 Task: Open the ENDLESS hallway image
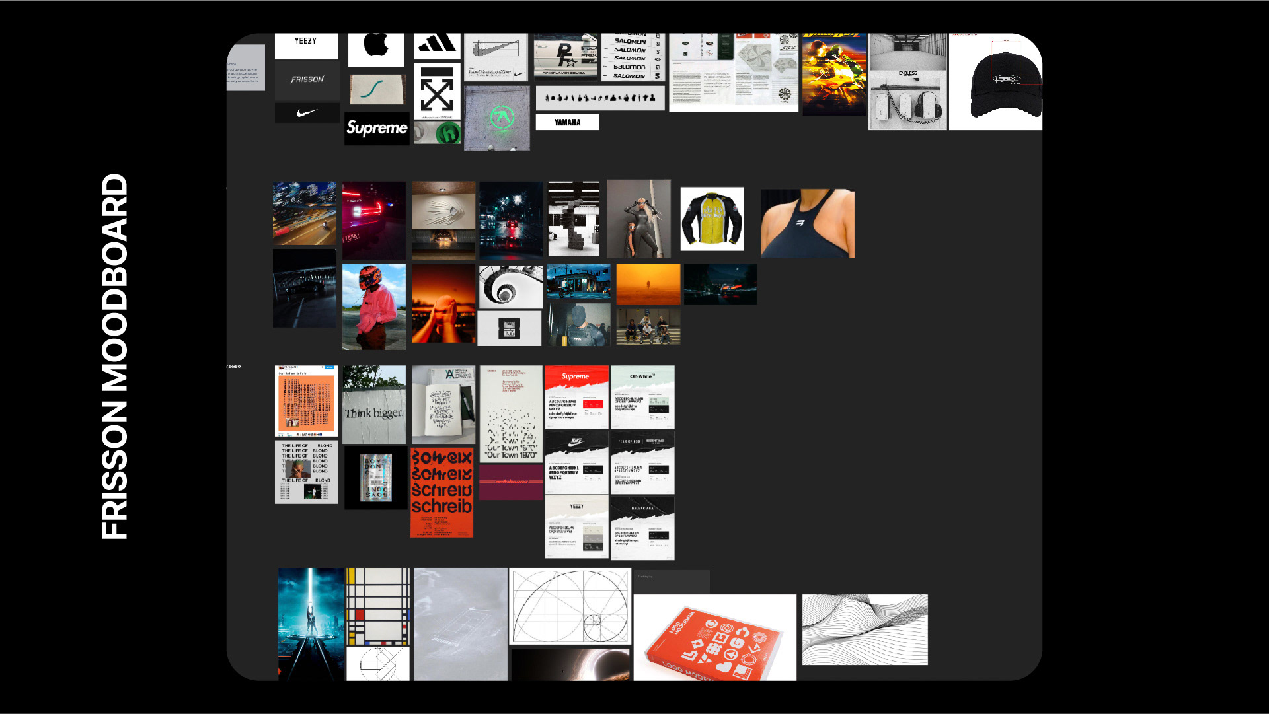(x=907, y=82)
